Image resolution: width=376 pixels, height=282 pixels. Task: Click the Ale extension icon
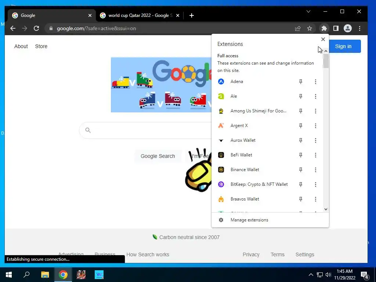[x=221, y=96]
